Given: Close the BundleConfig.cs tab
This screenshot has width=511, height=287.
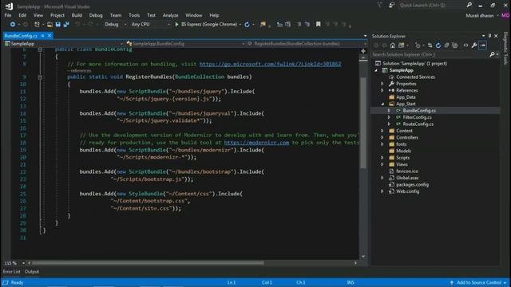Looking at the screenshot, I should tap(50, 35).
